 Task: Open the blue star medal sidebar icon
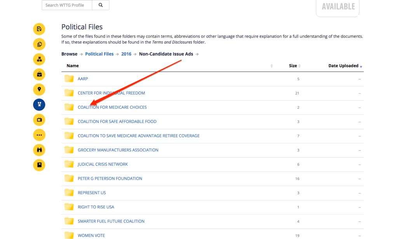39,105
